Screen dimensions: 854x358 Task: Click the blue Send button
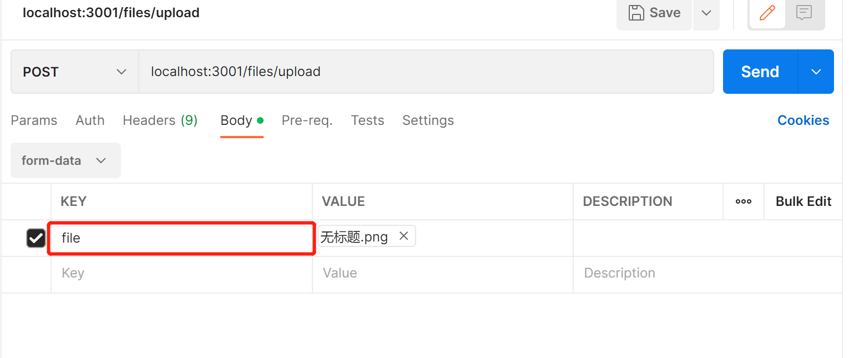click(x=760, y=72)
